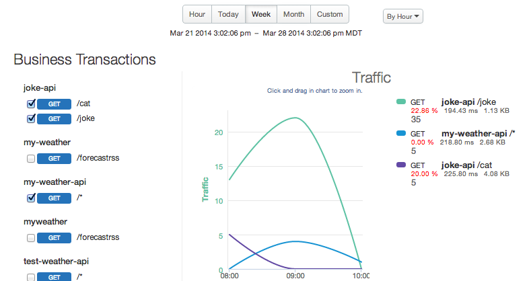The image size is (531, 281).
Task: Click the 09:00 marker on chart axis
Action: [x=295, y=275]
